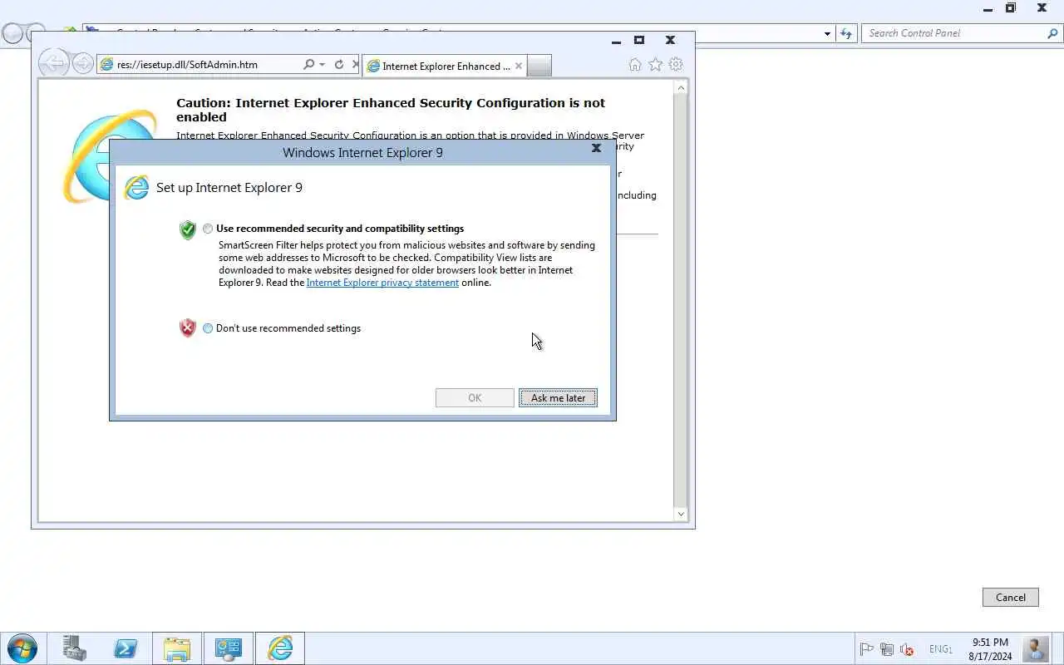Close the Internet Explorer browser window

pos(670,40)
